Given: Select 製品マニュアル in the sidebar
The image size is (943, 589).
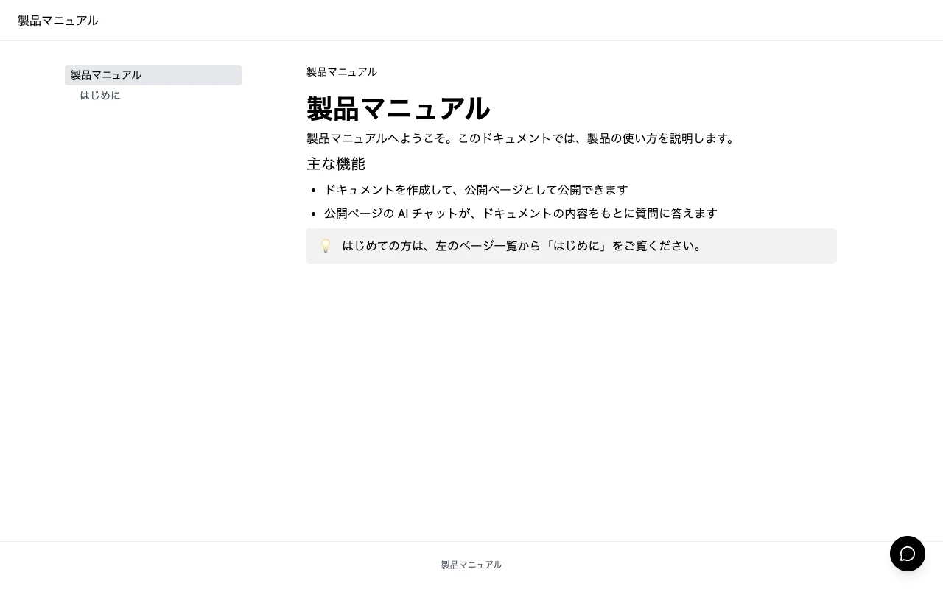Looking at the screenshot, I should click(153, 75).
